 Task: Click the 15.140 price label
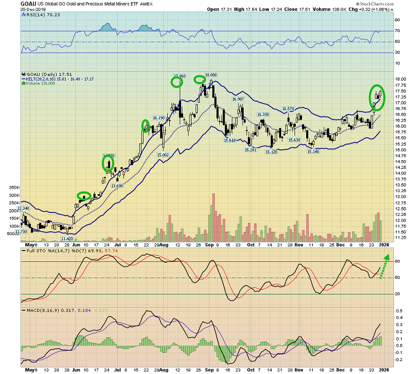pos(313,151)
